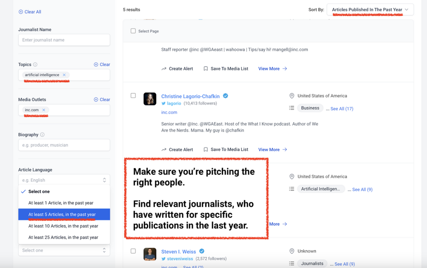Choose At least 10 Articles option
Viewport: 427px width, 268px height.
63,226
